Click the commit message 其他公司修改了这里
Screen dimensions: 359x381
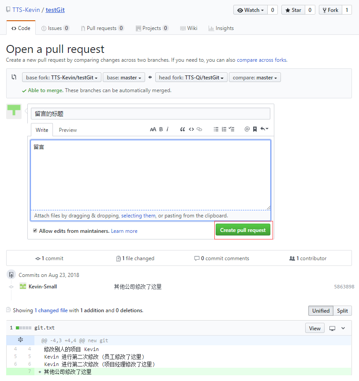(138, 287)
